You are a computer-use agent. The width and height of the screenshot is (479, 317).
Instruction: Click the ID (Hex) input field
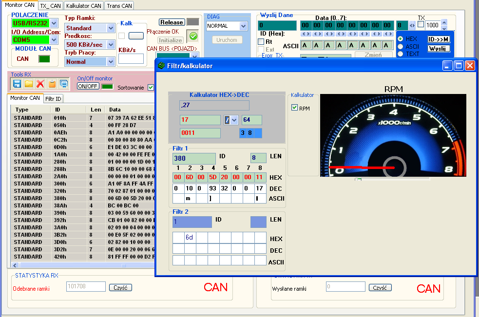(277, 25)
